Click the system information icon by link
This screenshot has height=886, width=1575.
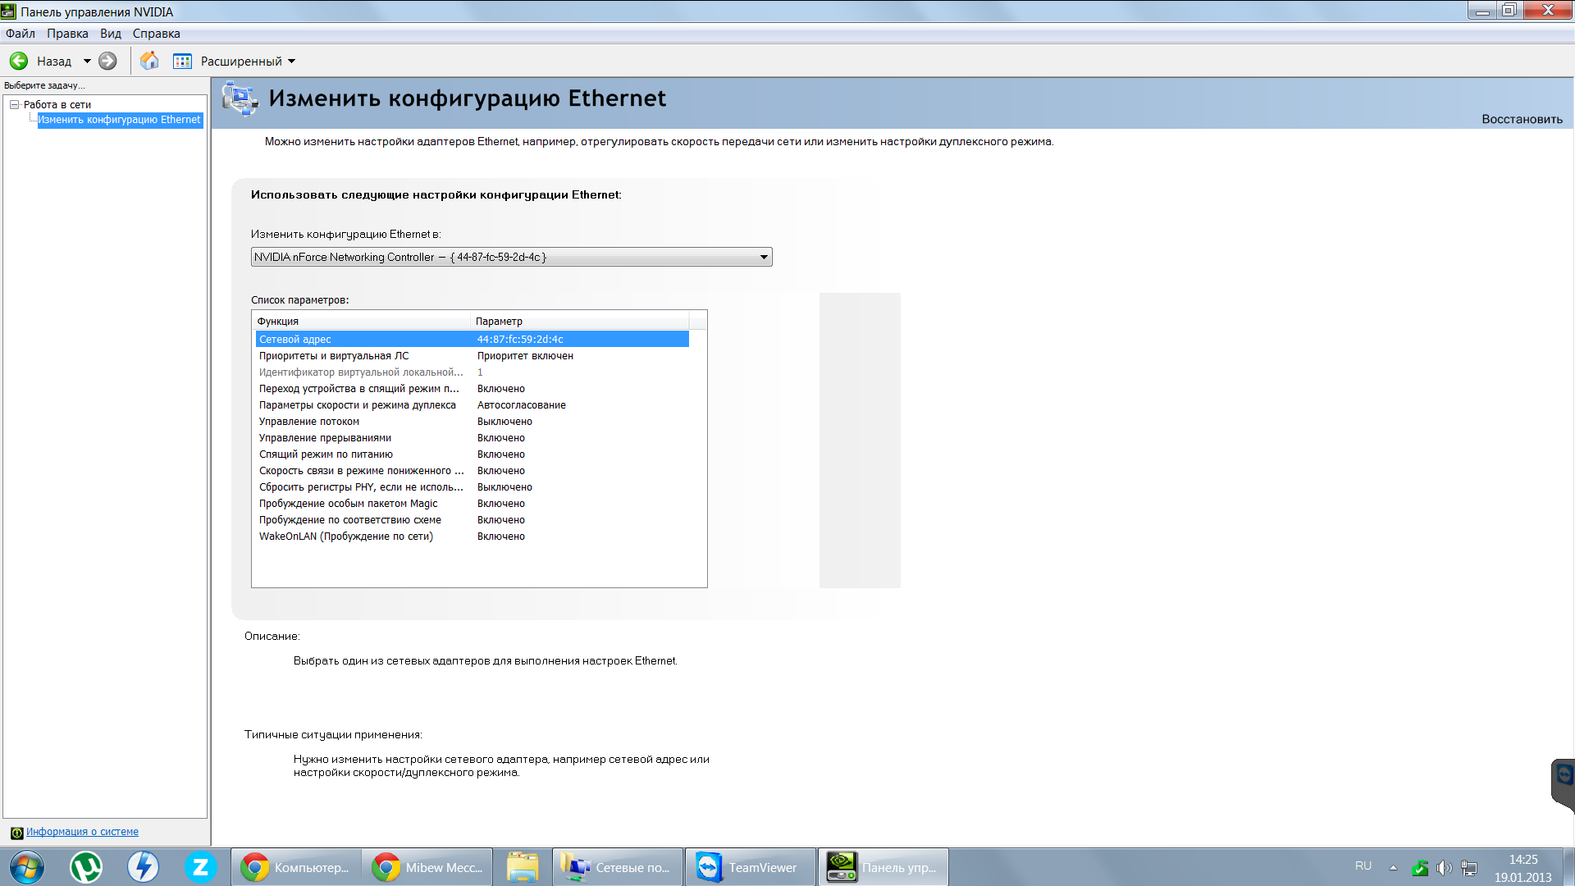(16, 833)
